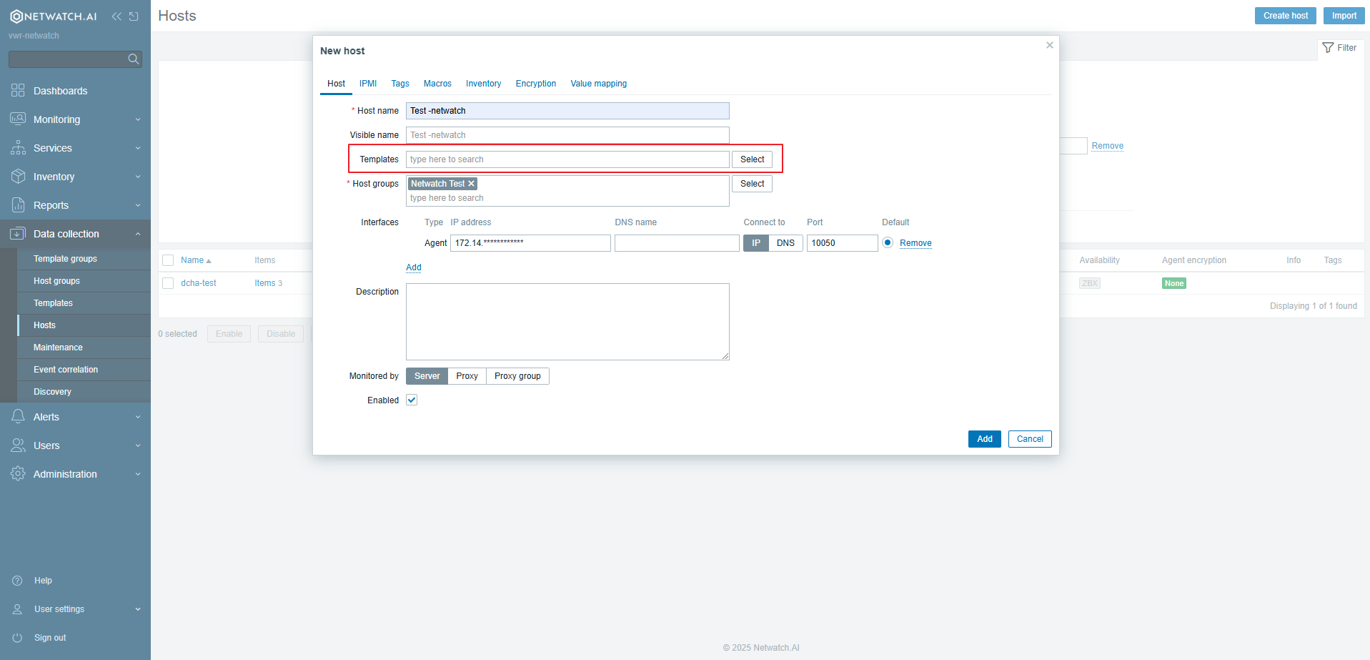Uncheck the Enabled checkbox
The height and width of the screenshot is (660, 1370).
(412, 400)
